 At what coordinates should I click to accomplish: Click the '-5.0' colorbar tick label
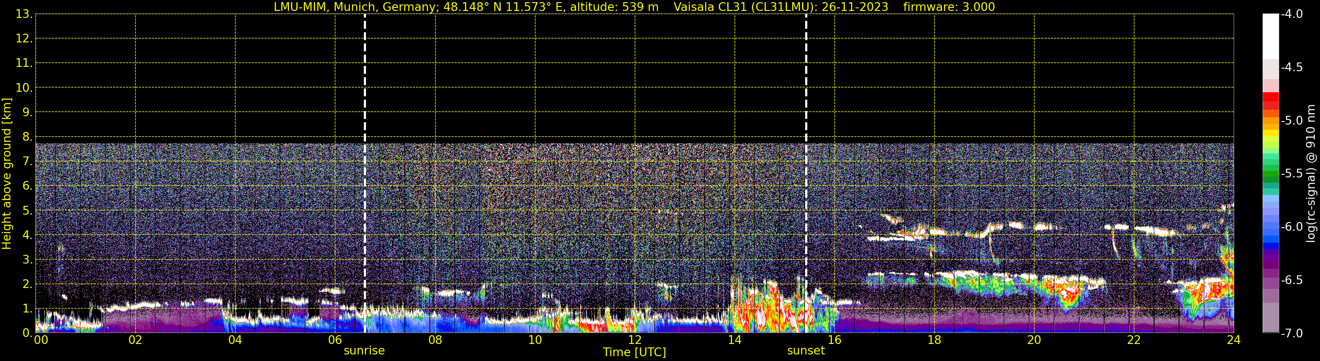click(x=1292, y=121)
